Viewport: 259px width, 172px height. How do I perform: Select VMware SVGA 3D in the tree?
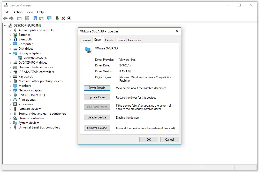pyautogui.click(x=35, y=58)
